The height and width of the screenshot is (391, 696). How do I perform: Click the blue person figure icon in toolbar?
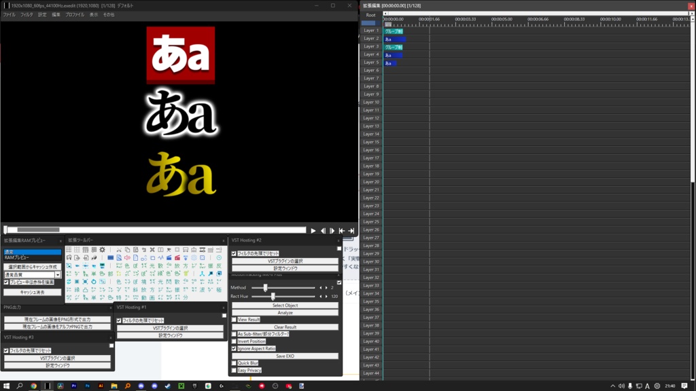(202, 274)
